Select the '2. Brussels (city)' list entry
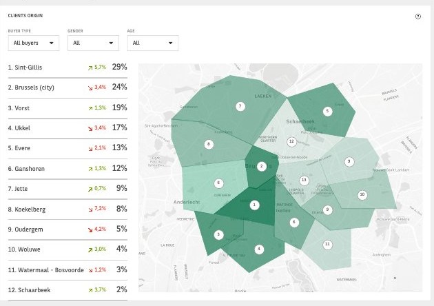The width and height of the screenshot is (434, 306). coord(31,88)
